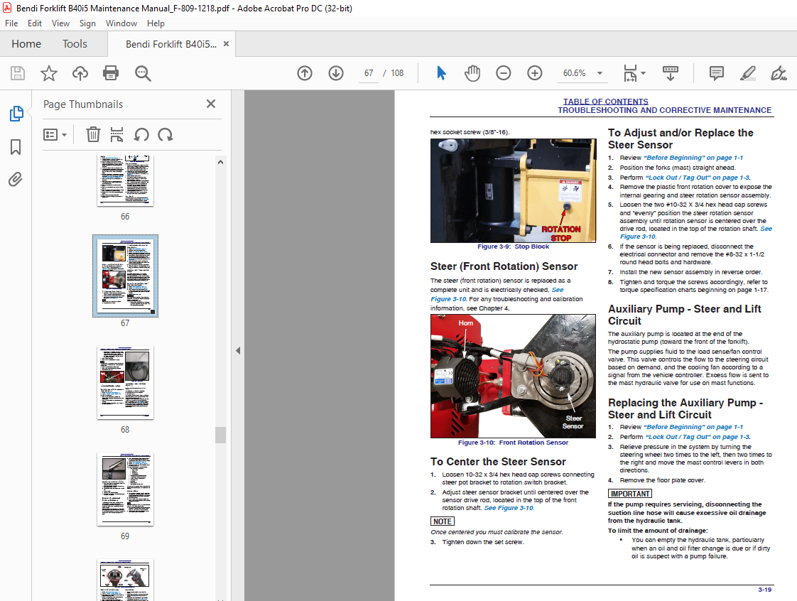Open the Sign menu
This screenshot has height=601, width=797.
click(x=87, y=23)
